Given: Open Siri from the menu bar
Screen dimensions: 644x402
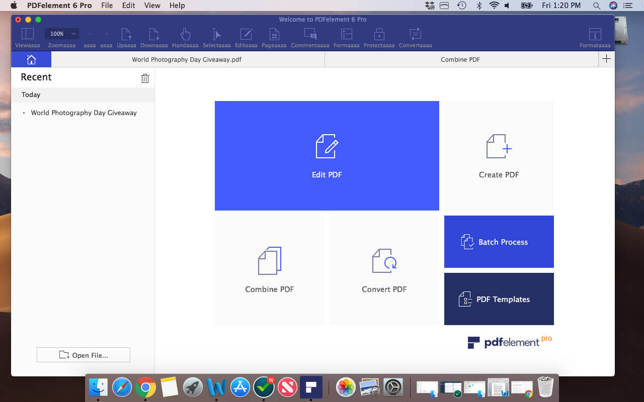Looking at the screenshot, I should point(613,6).
